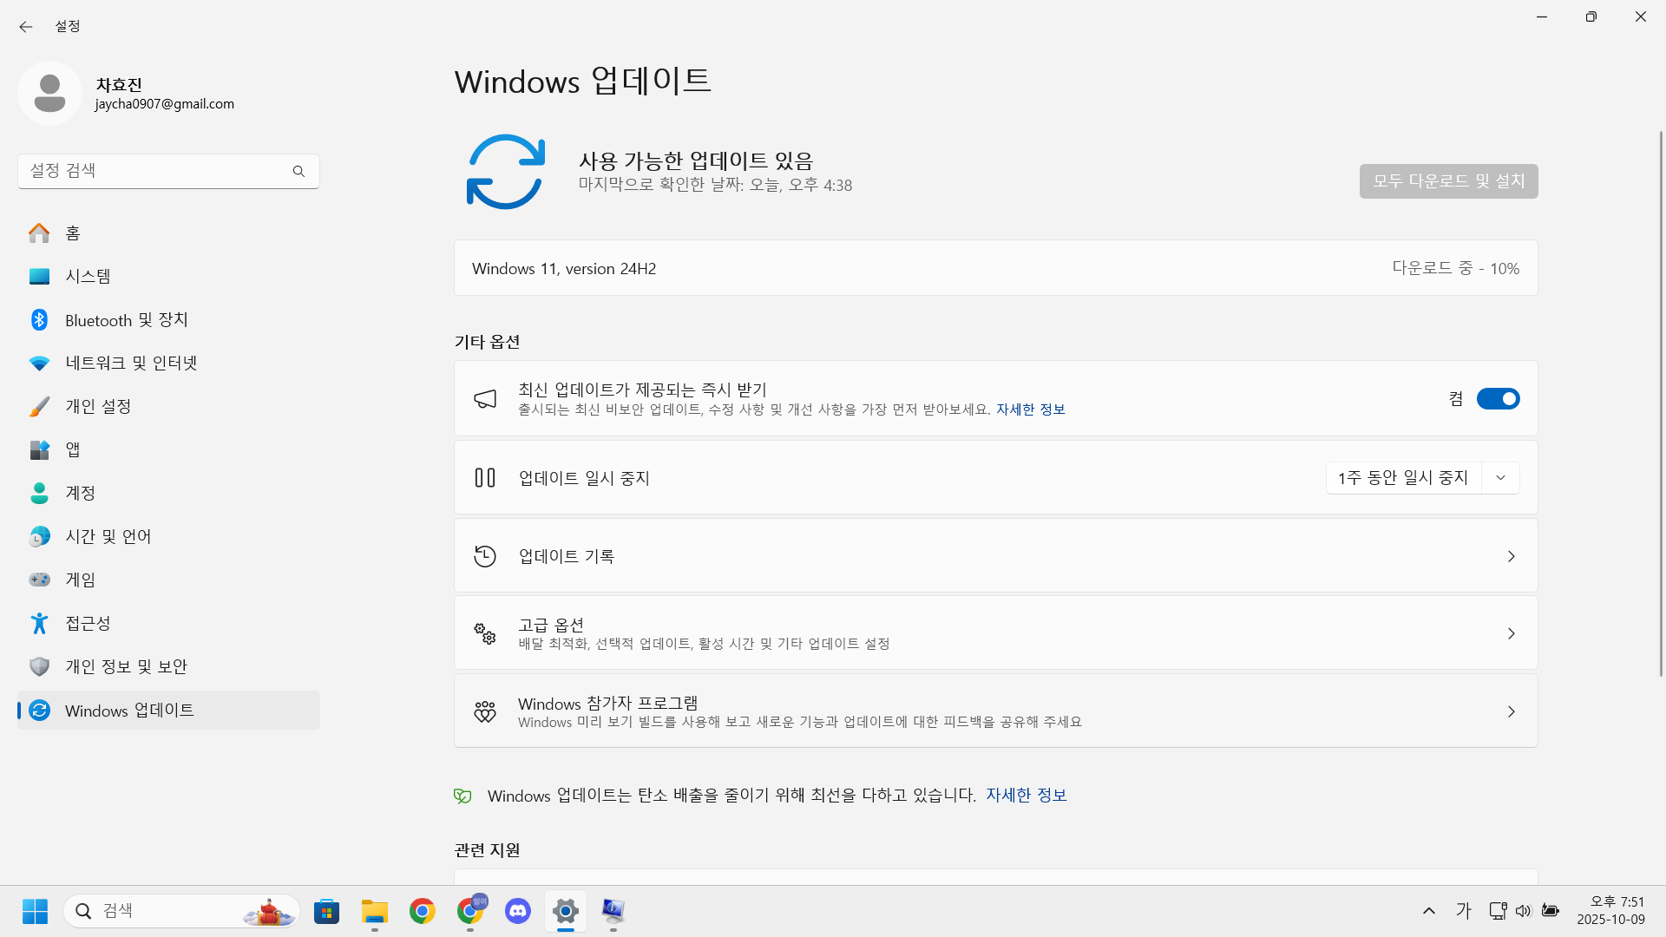Click the Settings gear taskbar icon
The width and height of the screenshot is (1666, 937).
pyautogui.click(x=566, y=911)
